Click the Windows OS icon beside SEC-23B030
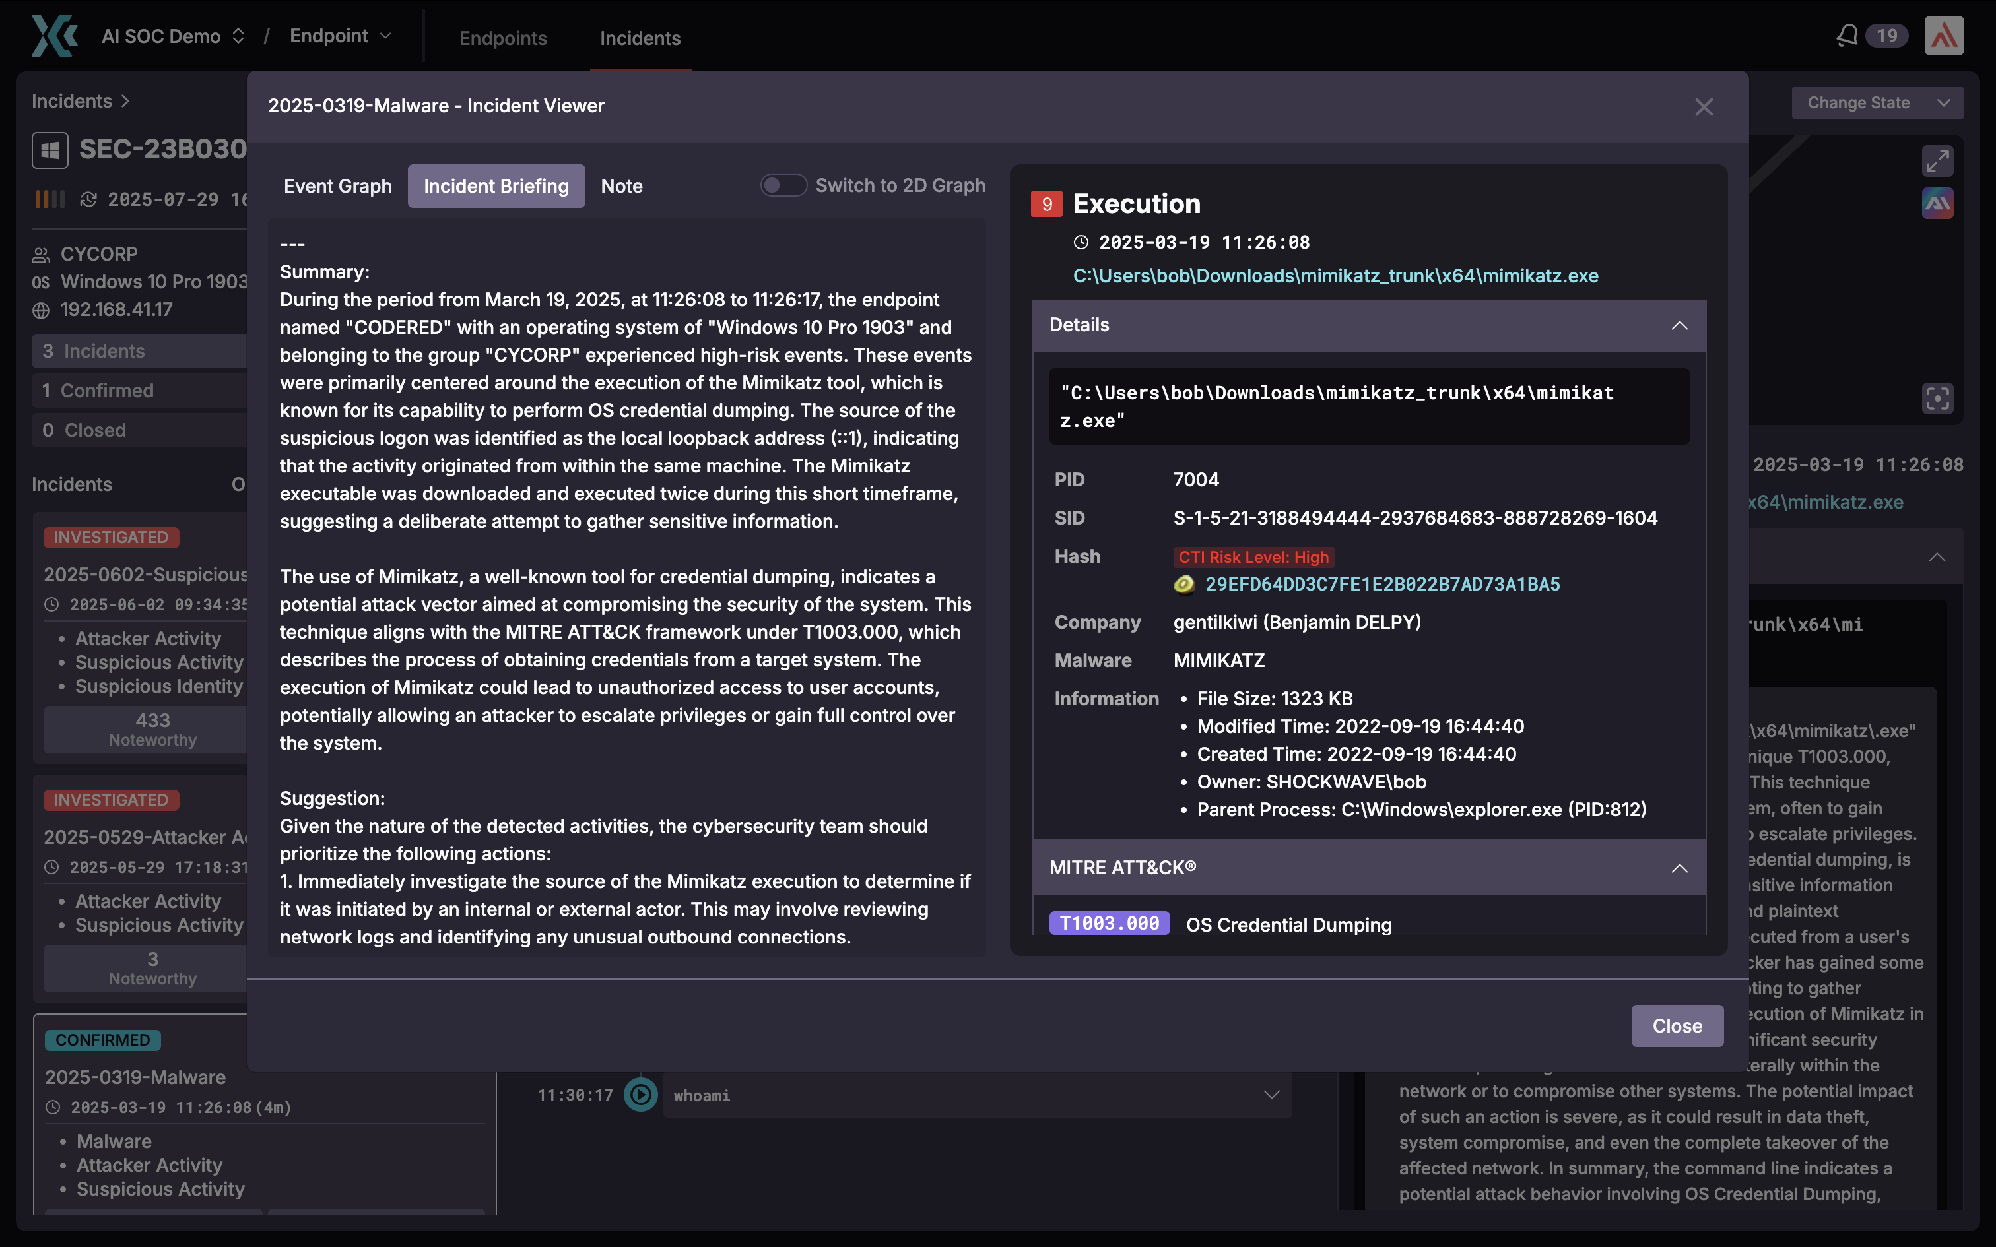 pyautogui.click(x=50, y=150)
